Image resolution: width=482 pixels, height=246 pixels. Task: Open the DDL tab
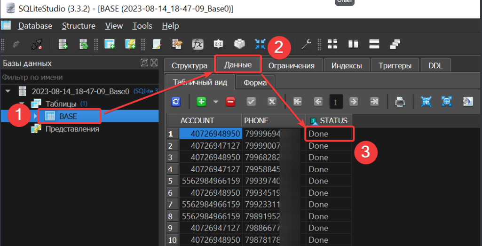[x=435, y=65]
